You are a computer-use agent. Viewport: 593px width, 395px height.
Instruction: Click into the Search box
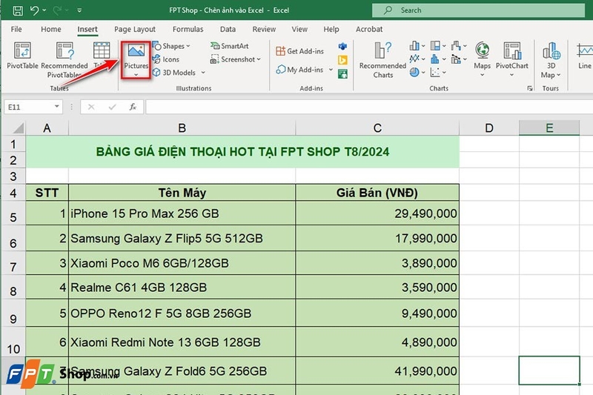(x=478, y=10)
